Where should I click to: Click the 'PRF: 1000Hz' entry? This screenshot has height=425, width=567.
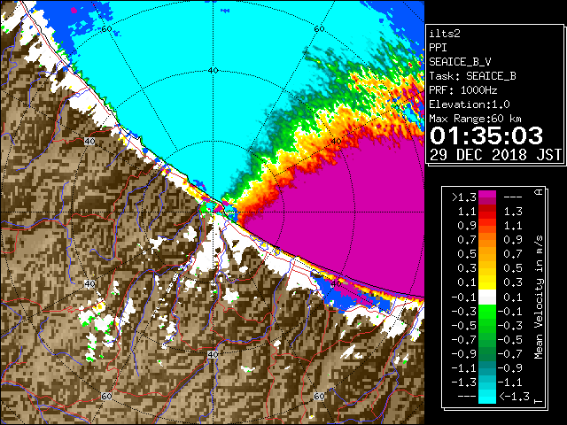click(x=463, y=90)
